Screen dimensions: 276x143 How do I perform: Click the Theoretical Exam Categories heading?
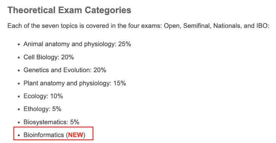point(69,10)
